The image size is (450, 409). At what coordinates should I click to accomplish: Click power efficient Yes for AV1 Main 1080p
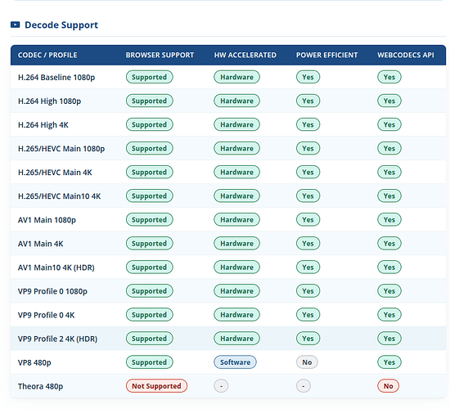pyautogui.click(x=308, y=219)
